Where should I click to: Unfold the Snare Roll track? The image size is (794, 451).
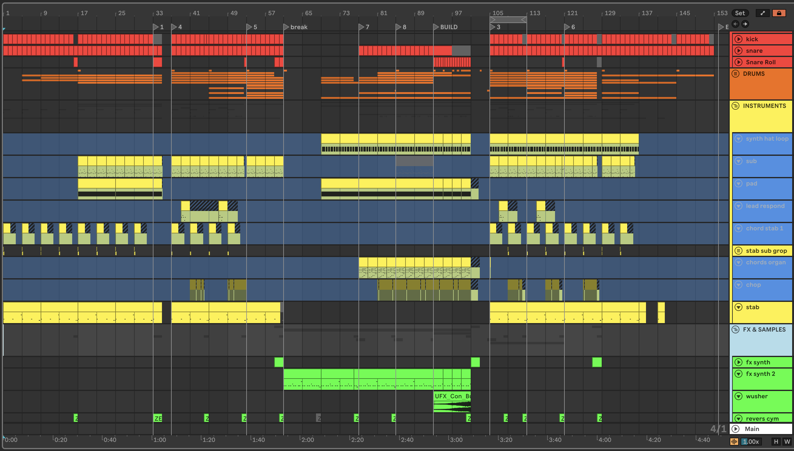click(x=738, y=62)
